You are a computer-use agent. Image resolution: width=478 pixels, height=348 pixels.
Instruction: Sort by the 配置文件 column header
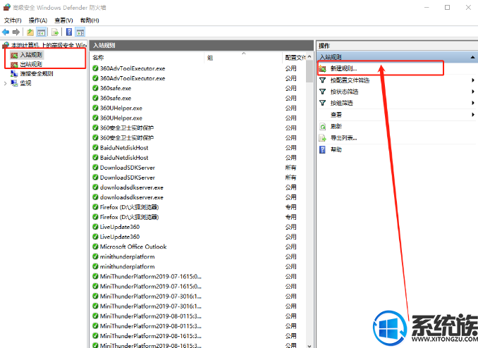295,57
